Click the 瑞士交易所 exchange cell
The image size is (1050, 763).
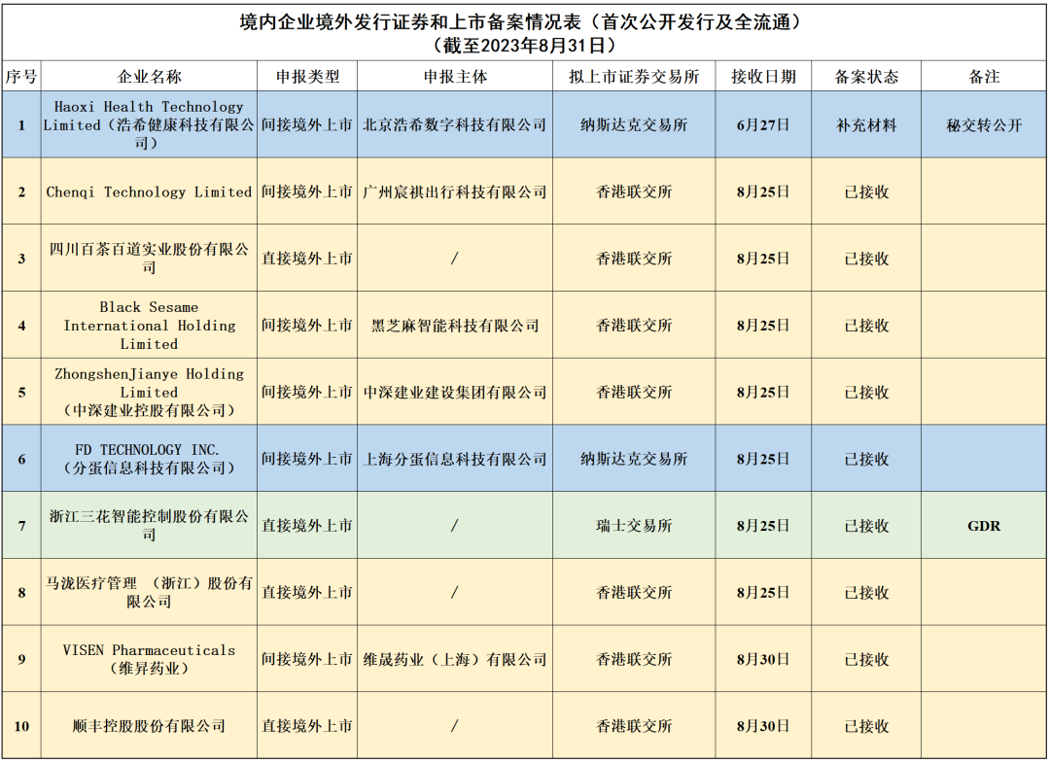(634, 526)
